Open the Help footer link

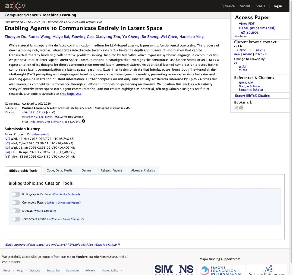click(x=20, y=270)
